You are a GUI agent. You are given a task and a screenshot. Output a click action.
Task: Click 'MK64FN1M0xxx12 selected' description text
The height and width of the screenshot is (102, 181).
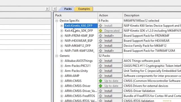[x=141, y=21]
